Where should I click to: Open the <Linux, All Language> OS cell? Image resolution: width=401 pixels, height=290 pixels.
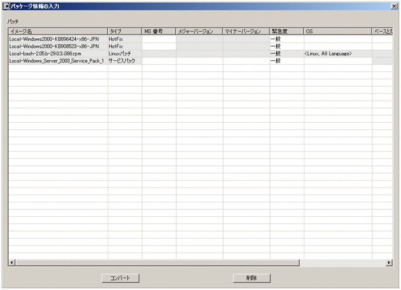tap(338, 53)
